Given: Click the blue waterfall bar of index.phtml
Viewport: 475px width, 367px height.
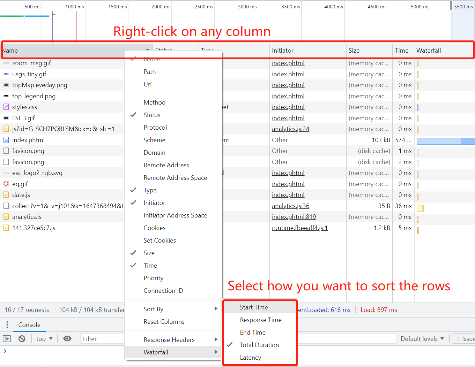Looking at the screenshot, I should pyautogui.click(x=446, y=141).
